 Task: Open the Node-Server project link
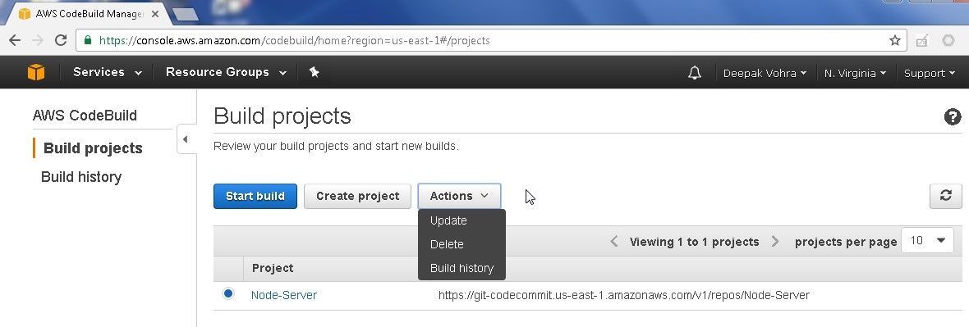[283, 296]
